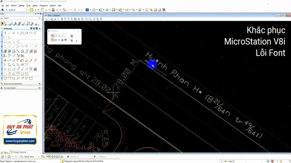The image size is (291, 163).
Task: Open View Attributes on View 1 toolbar
Action: pos(46,19)
